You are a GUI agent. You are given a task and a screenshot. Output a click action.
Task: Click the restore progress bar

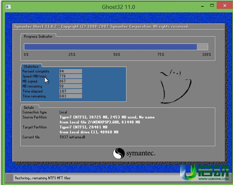[116, 47]
